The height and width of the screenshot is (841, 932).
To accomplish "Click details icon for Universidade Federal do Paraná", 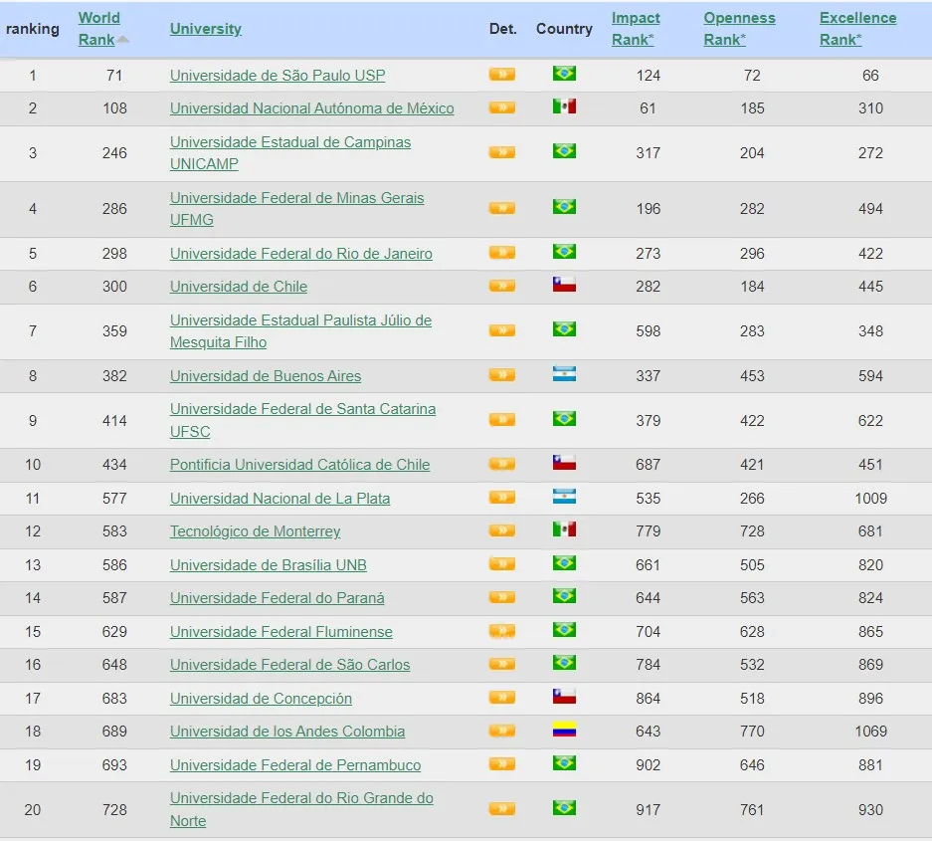I will click(x=502, y=597).
